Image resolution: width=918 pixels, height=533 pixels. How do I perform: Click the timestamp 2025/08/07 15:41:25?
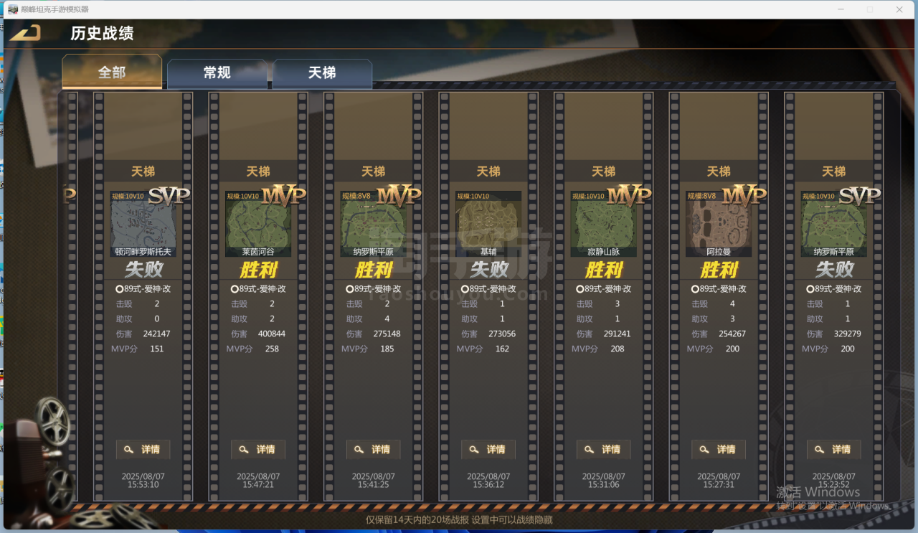[374, 481]
